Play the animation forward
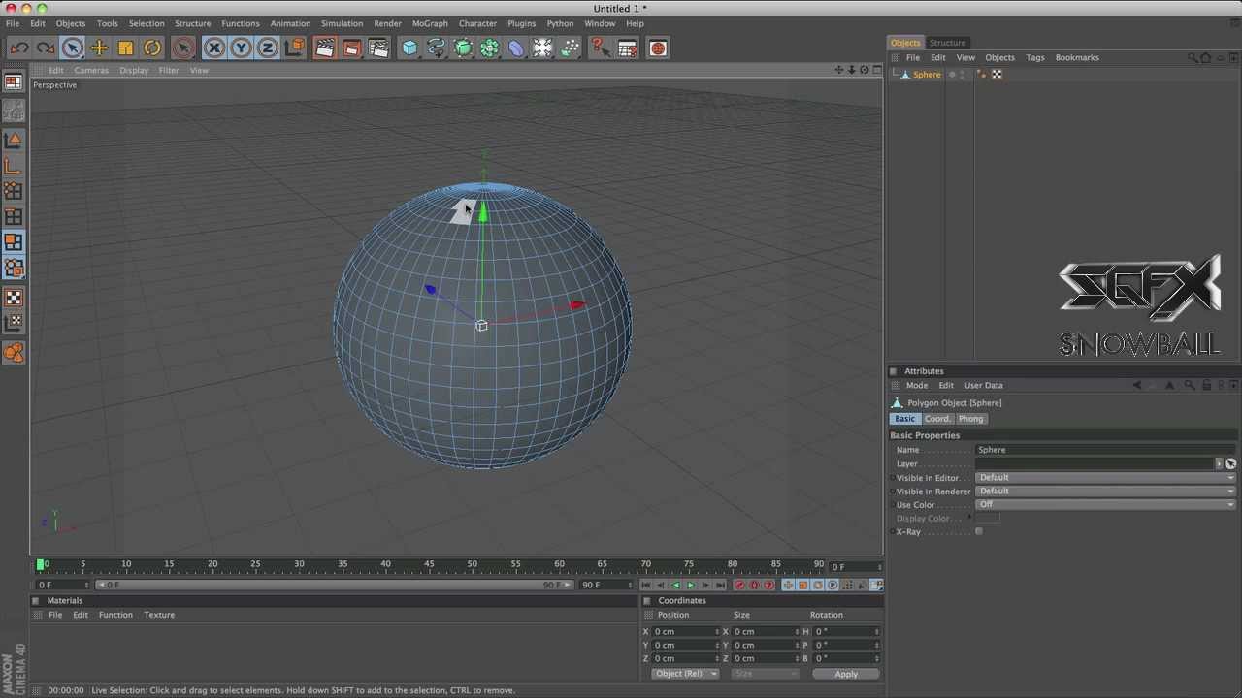Screen dimensions: 1242x698 tap(690, 586)
